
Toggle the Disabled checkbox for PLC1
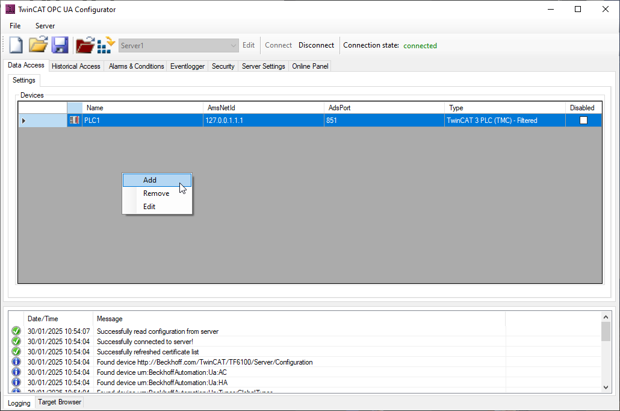click(x=583, y=121)
